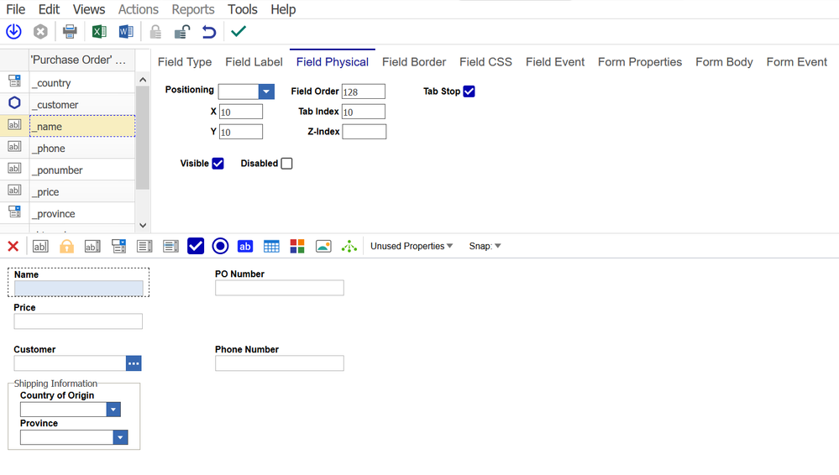
Task: Click the red X delete field icon
Action: click(13, 246)
